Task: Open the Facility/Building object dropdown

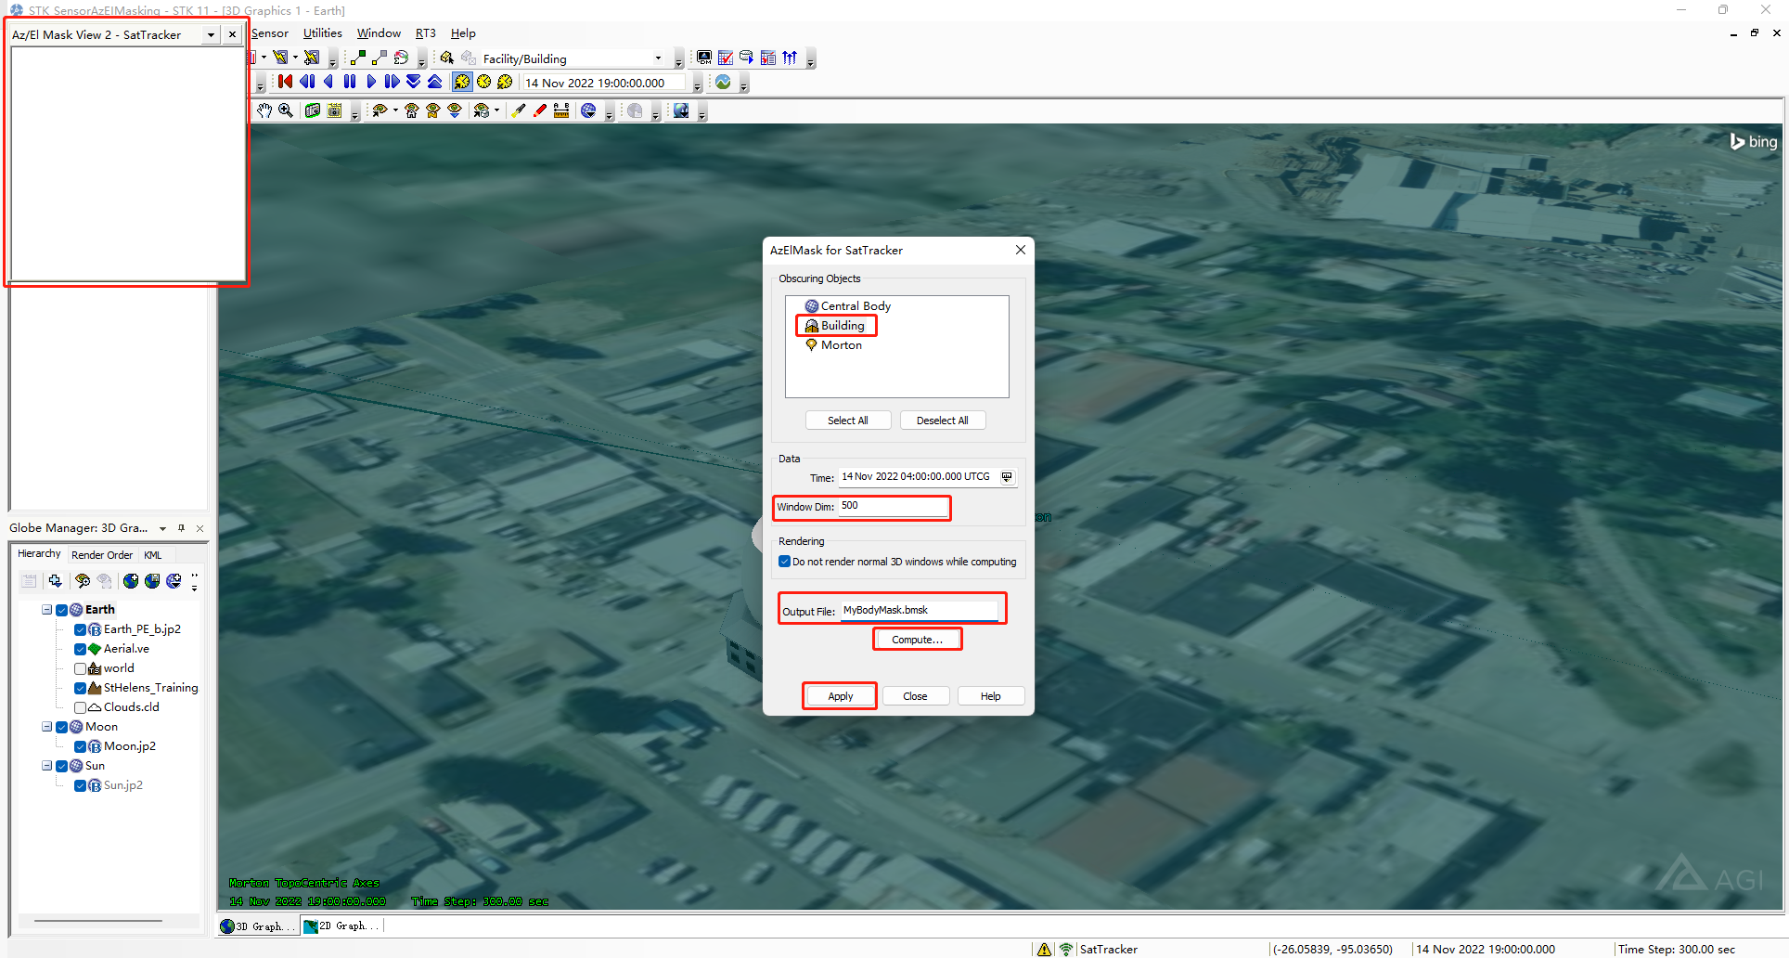Action: (x=658, y=58)
